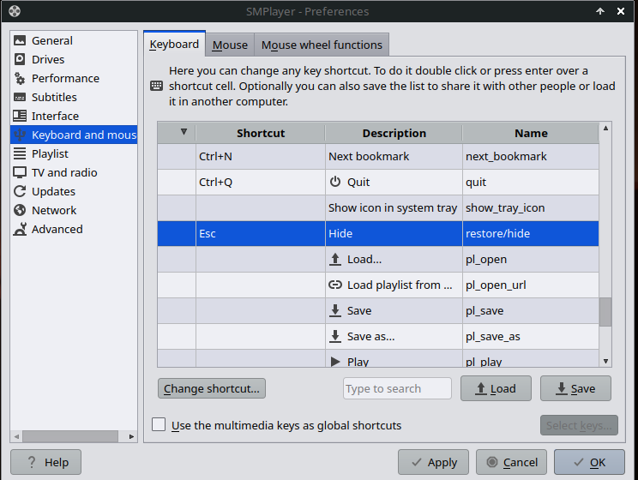Click the sort arrow column header
The image size is (638, 480).
point(177,133)
